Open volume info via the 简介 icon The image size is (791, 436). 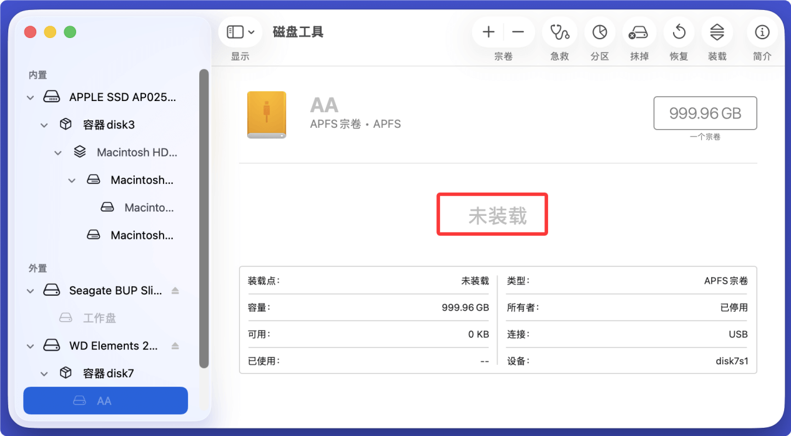tap(762, 32)
